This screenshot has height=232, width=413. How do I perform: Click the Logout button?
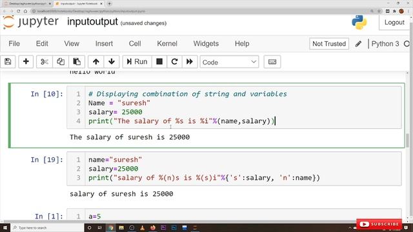[394, 23]
